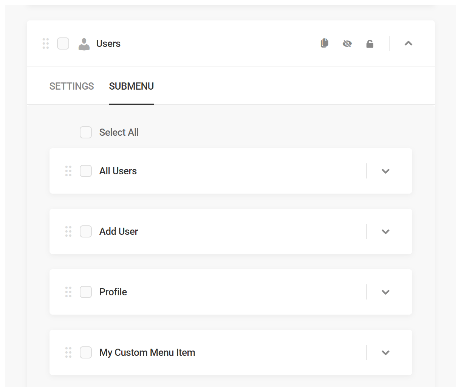The height and width of the screenshot is (391, 461).
Task: Check the Add User checkbox
Action: point(86,231)
